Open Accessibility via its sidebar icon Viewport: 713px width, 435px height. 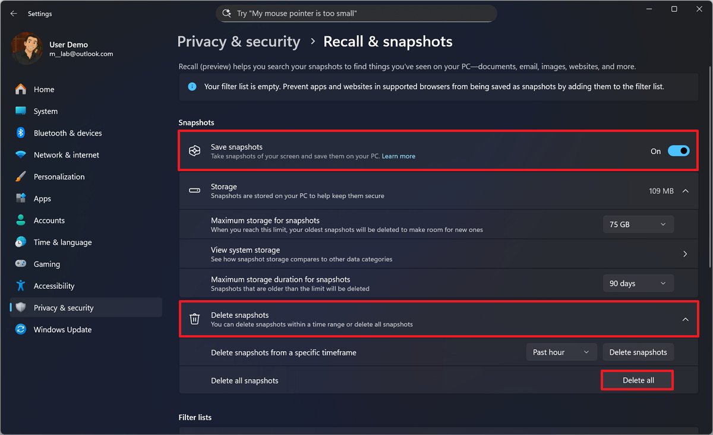20,286
